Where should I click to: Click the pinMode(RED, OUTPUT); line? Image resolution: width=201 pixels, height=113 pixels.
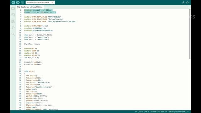(x=35, y=98)
